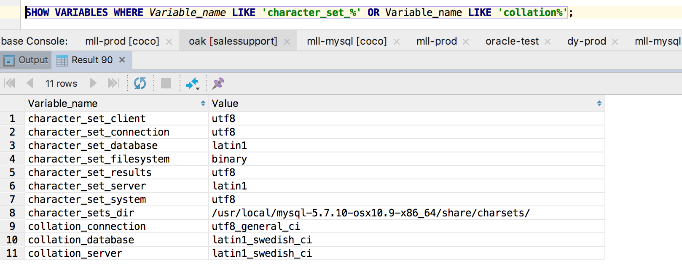Sort by the Value column arrows

[x=599, y=104]
